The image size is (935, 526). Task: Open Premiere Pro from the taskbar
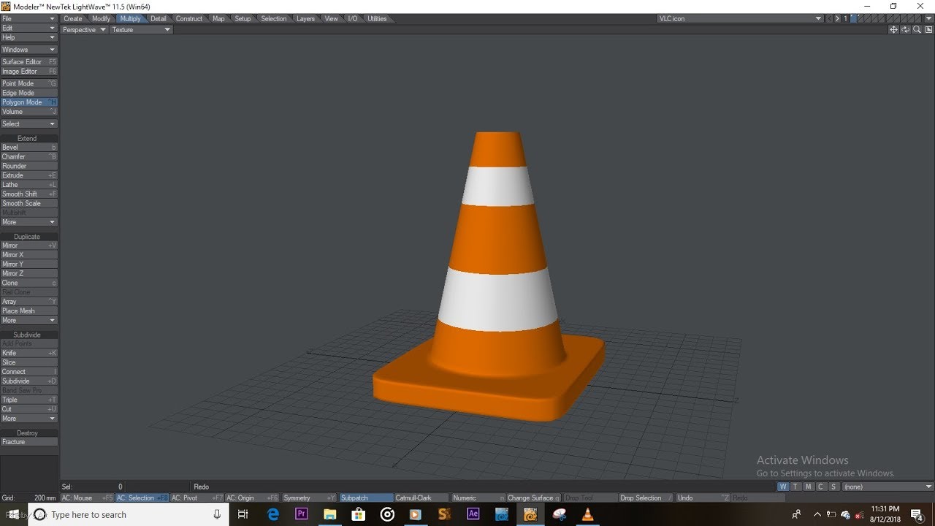(301, 514)
